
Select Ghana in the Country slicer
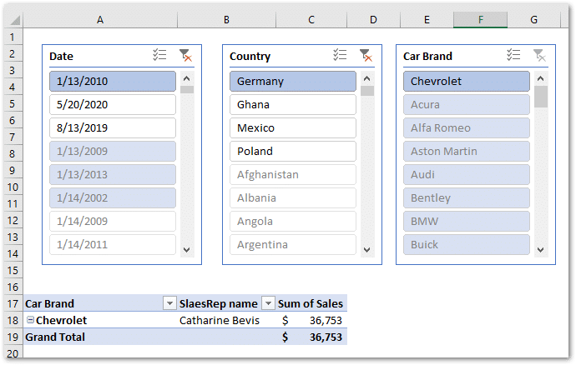292,105
